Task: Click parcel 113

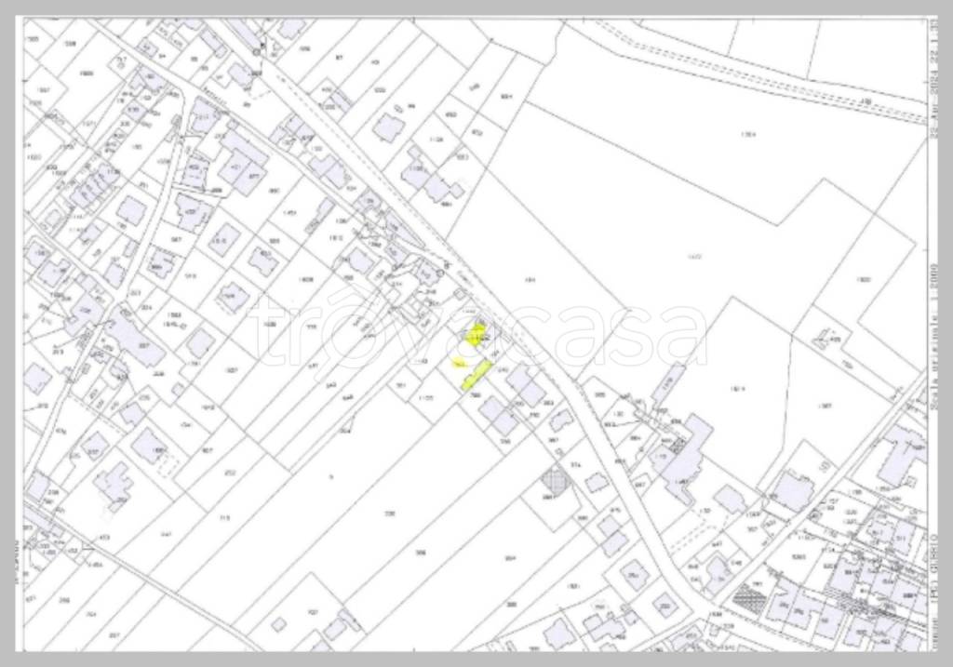Action: pyautogui.click(x=223, y=517)
